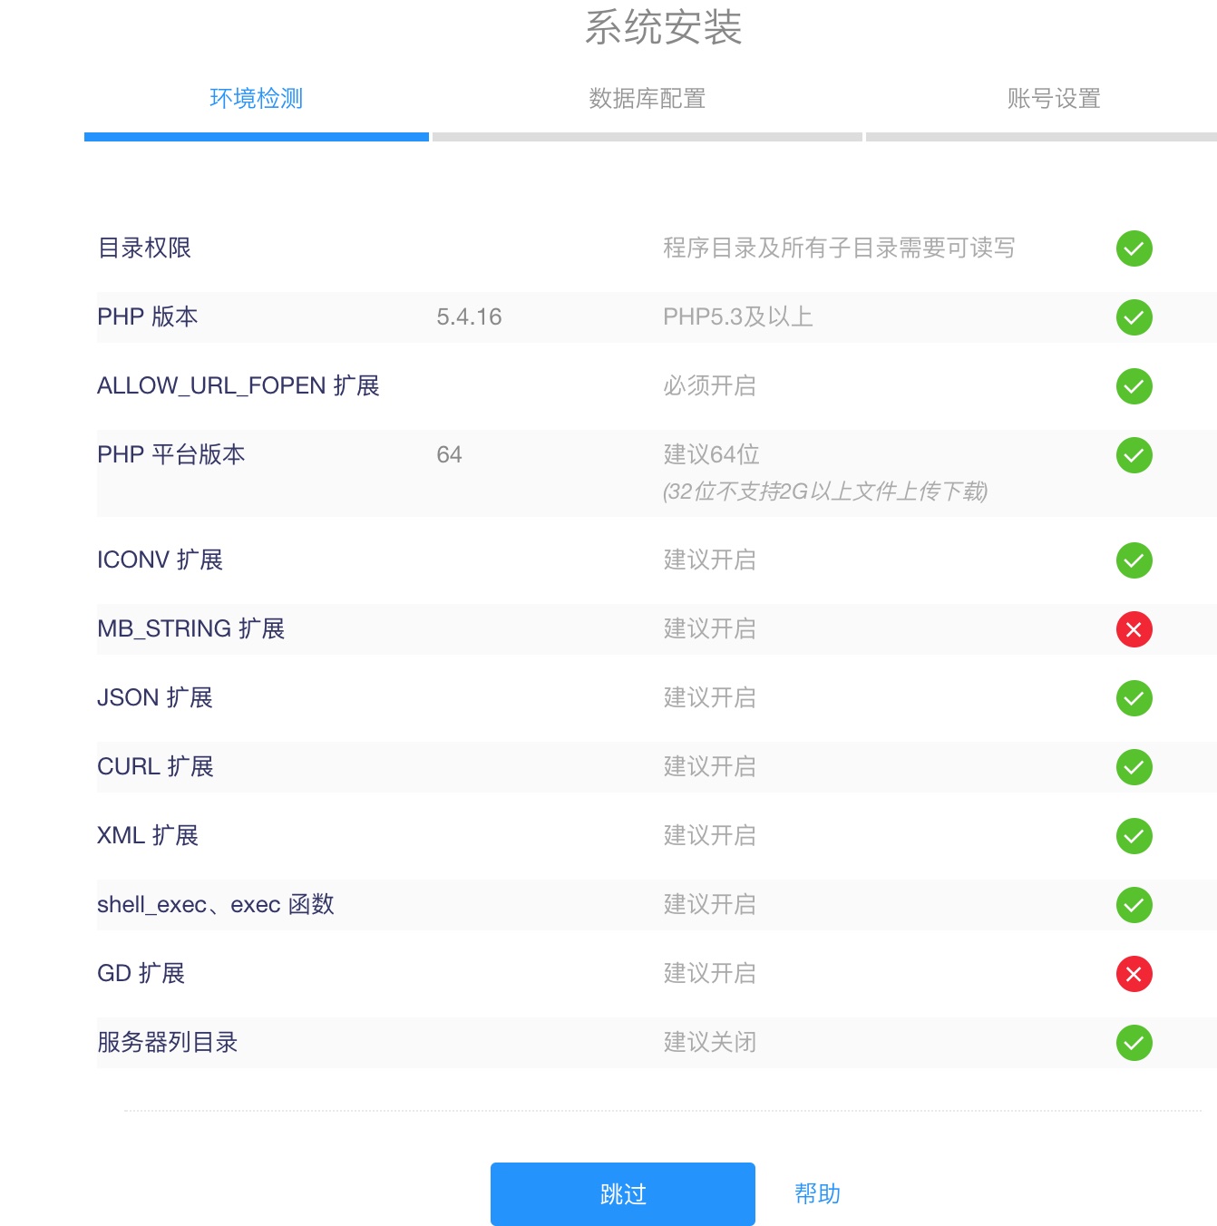Click the red X icon for GD 扩展
The image size is (1217, 1226).
click(x=1134, y=974)
